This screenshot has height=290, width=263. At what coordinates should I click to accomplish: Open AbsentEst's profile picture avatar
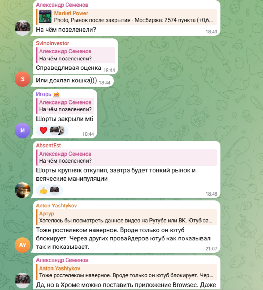[23, 190]
